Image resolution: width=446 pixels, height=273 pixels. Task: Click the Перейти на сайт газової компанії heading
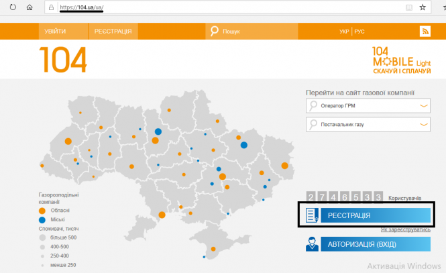point(360,93)
